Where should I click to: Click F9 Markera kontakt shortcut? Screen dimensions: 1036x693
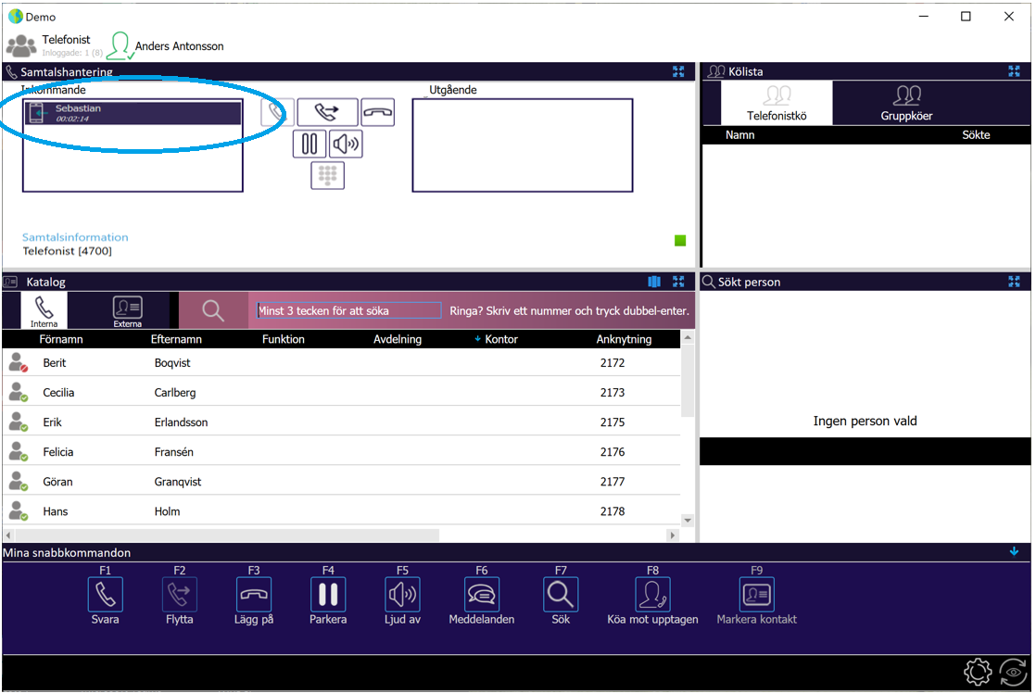[x=756, y=595]
